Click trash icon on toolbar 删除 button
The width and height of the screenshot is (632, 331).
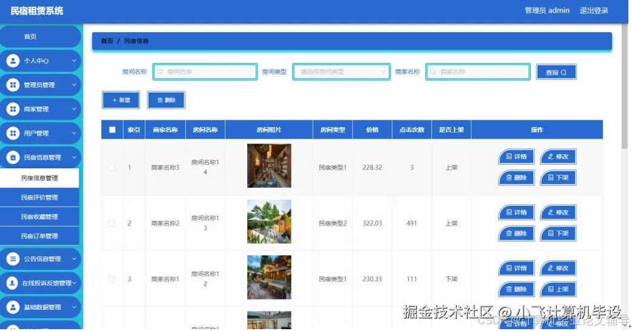pos(159,100)
